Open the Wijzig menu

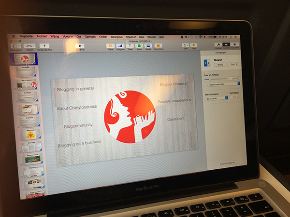coord(55,36)
